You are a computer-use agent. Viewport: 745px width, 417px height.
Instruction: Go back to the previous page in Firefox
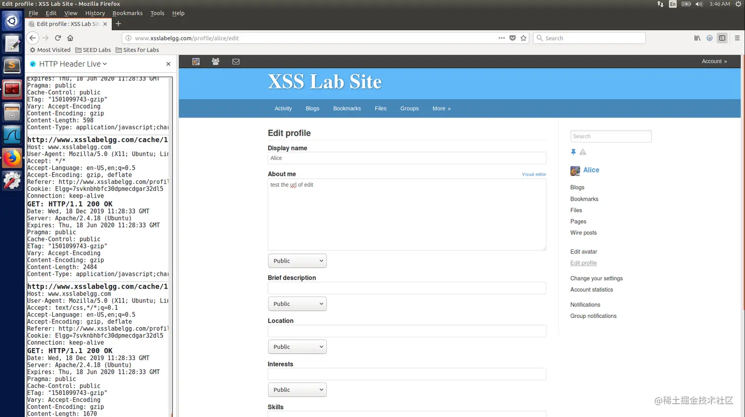point(33,38)
